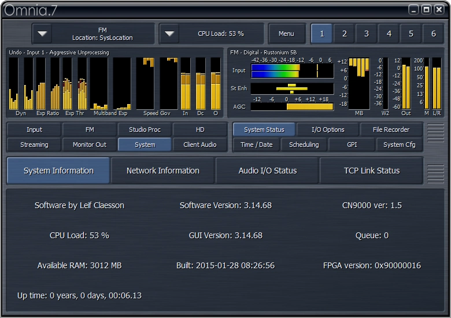Select preset slot 2

tap(344, 34)
